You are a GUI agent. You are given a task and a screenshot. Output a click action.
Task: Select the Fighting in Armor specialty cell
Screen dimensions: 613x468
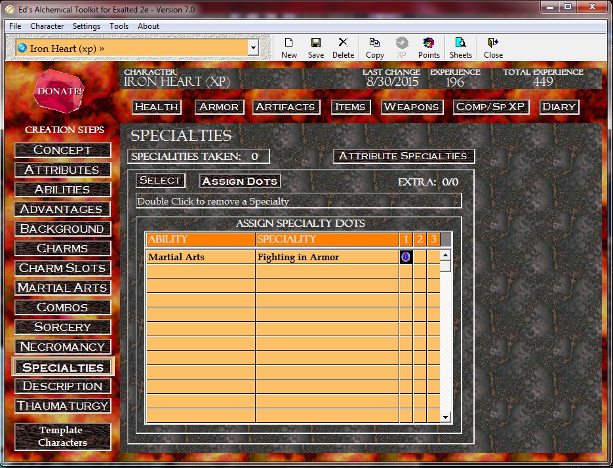click(x=327, y=257)
